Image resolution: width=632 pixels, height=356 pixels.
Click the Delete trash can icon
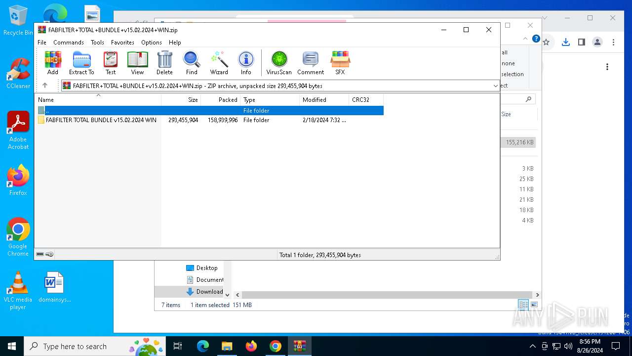(x=164, y=63)
